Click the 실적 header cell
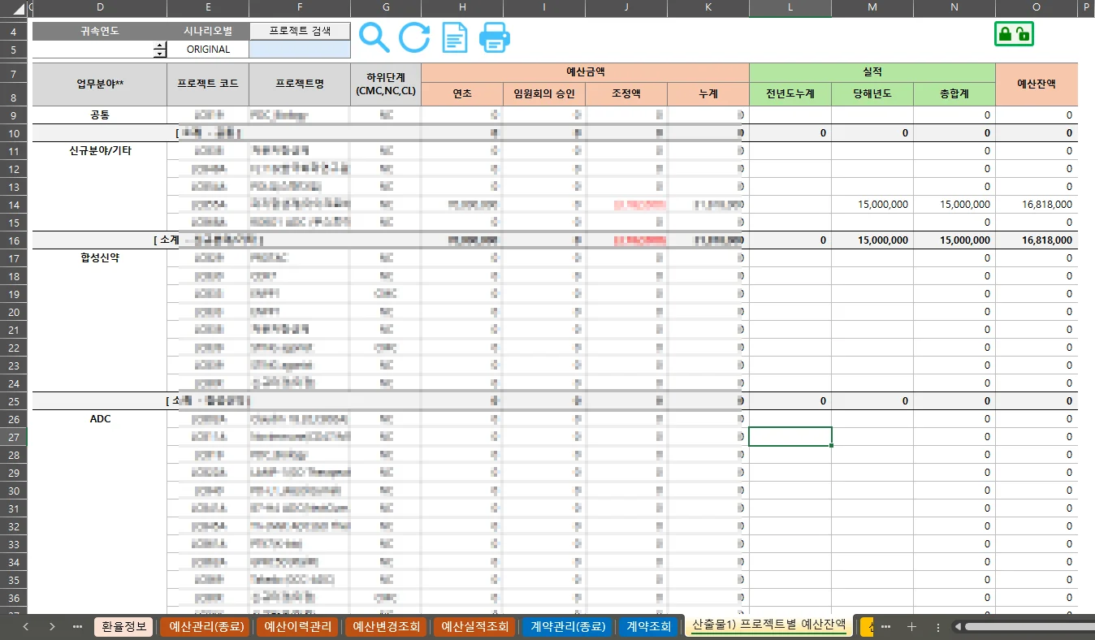 (x=872, y=72)
